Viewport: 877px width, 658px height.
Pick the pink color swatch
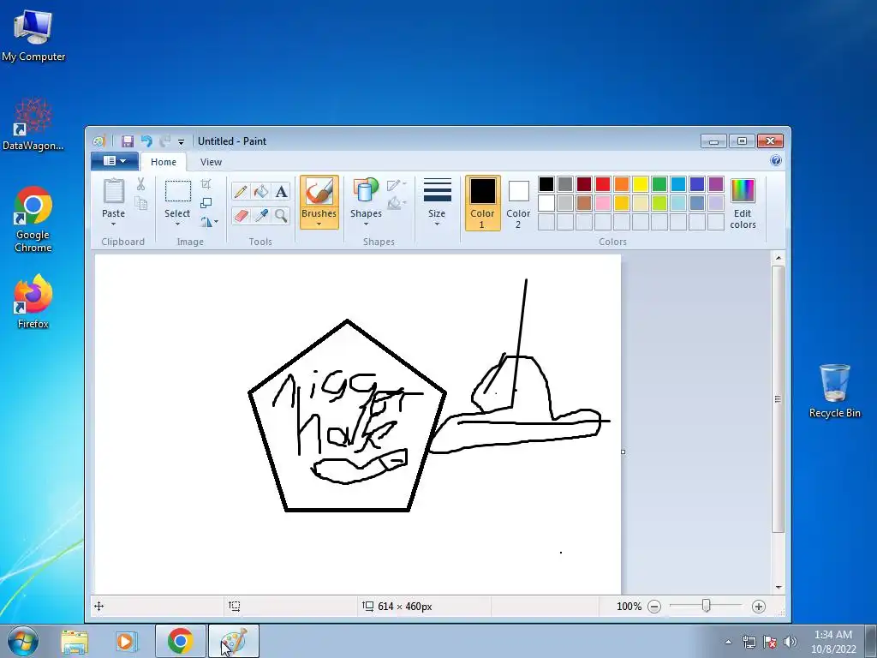603,202
